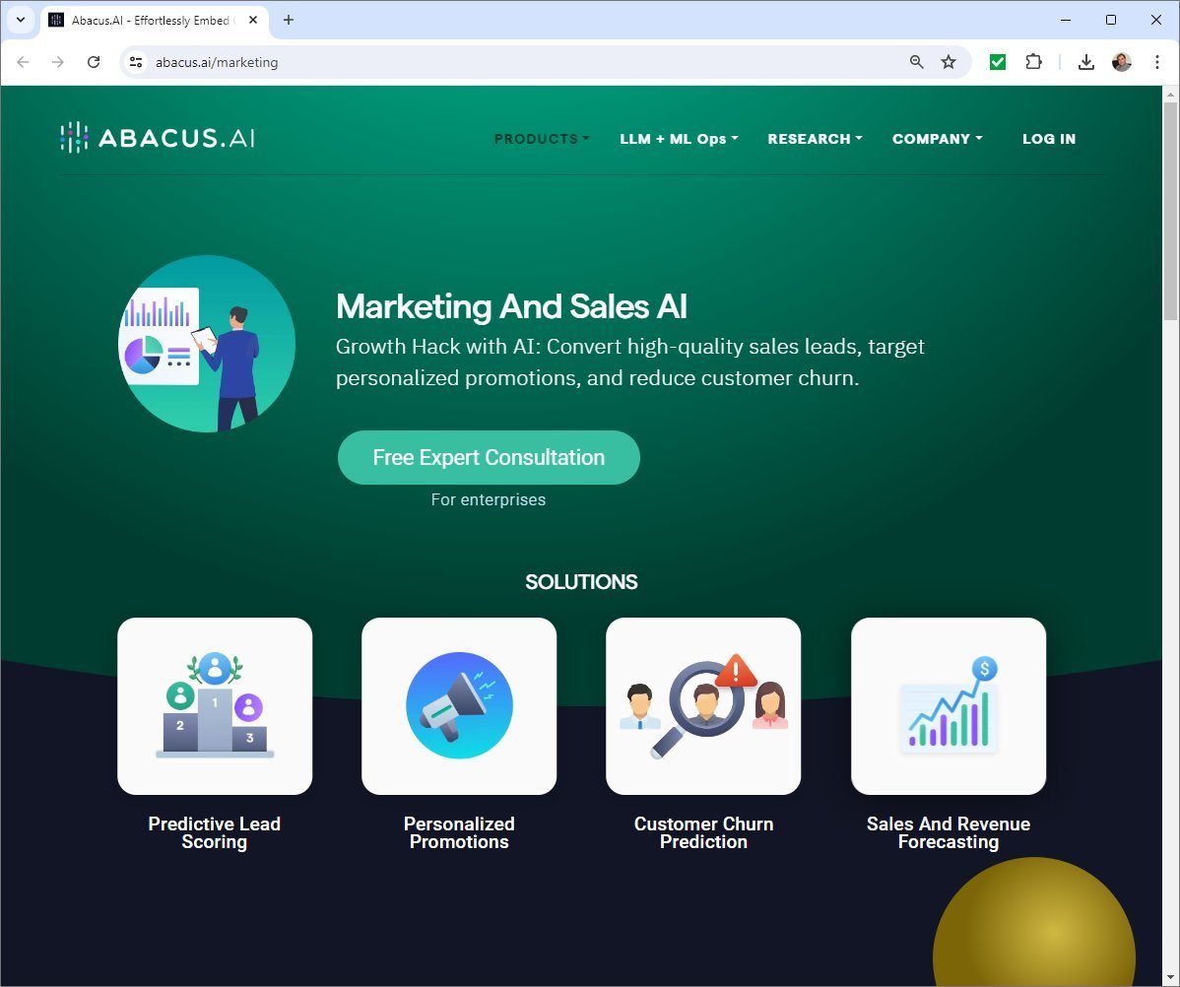Reload the page with the refresh icon

pyautogui.click(x=94, y=62)
